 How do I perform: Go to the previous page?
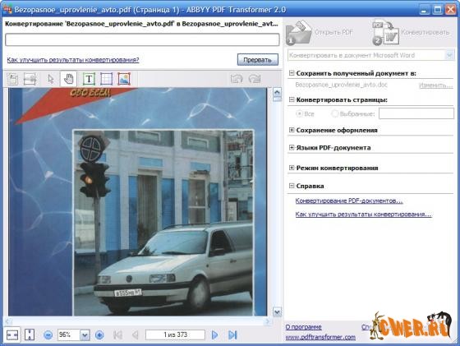(x=135, y=334)
